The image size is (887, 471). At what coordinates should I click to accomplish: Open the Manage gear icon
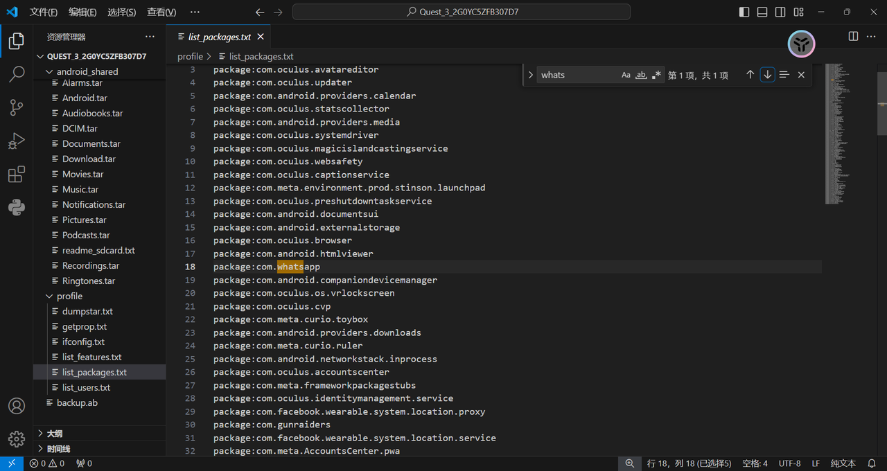click(x=17, y=439)
